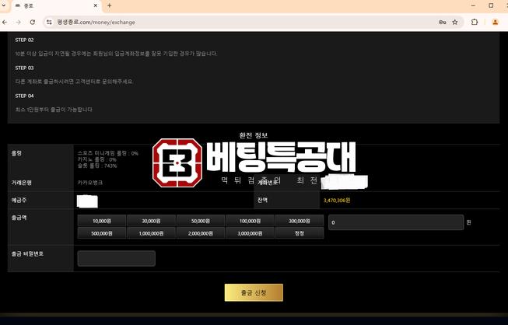The height and width of the screenshot is (325, 508).
Task: Click the 정정 reset amount button
Action: tap(300, 233)
